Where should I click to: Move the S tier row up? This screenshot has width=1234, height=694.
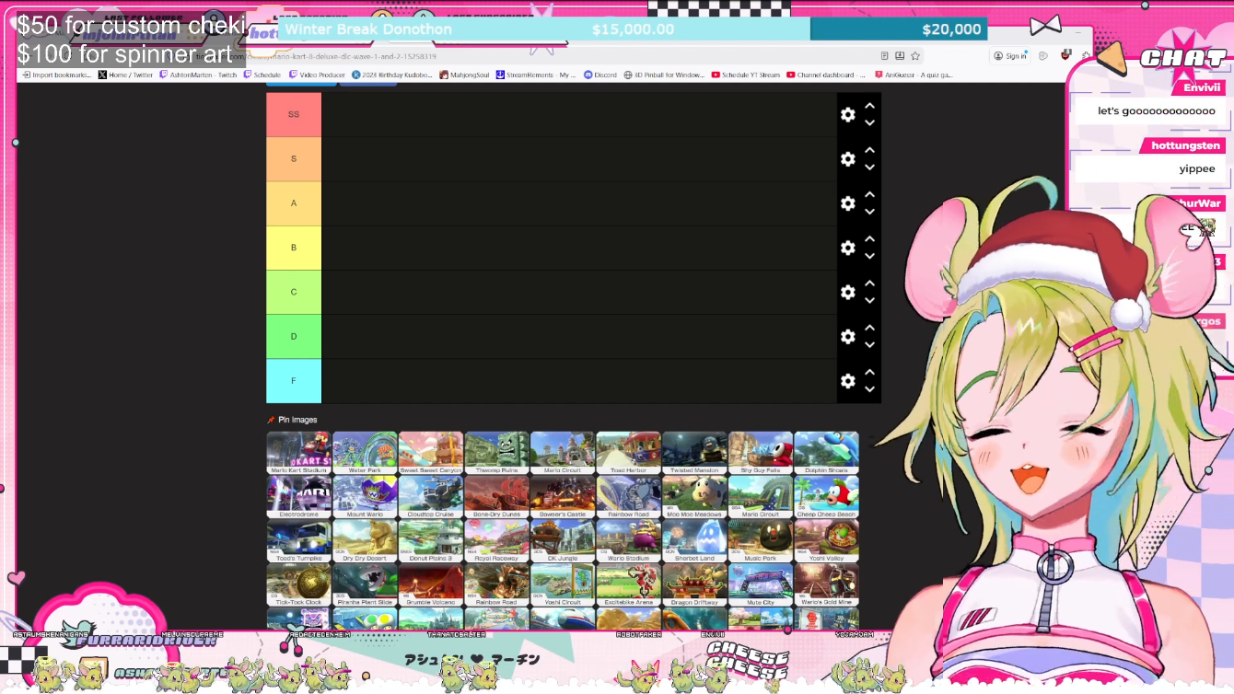pyautogui.click(x=869, y=151)
